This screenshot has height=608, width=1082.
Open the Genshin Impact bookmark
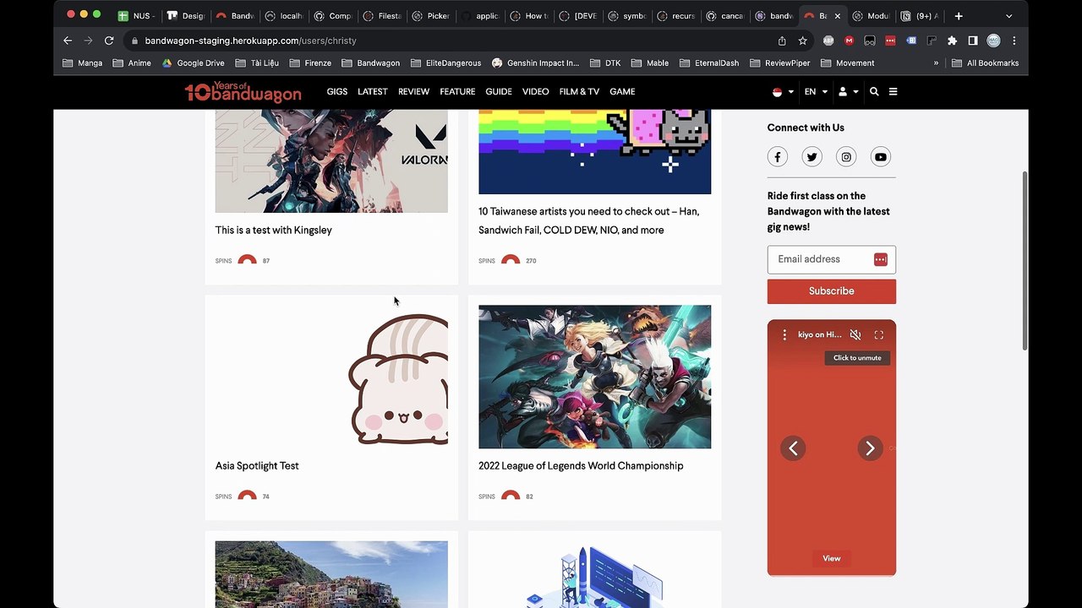click(x=536, y=63)
